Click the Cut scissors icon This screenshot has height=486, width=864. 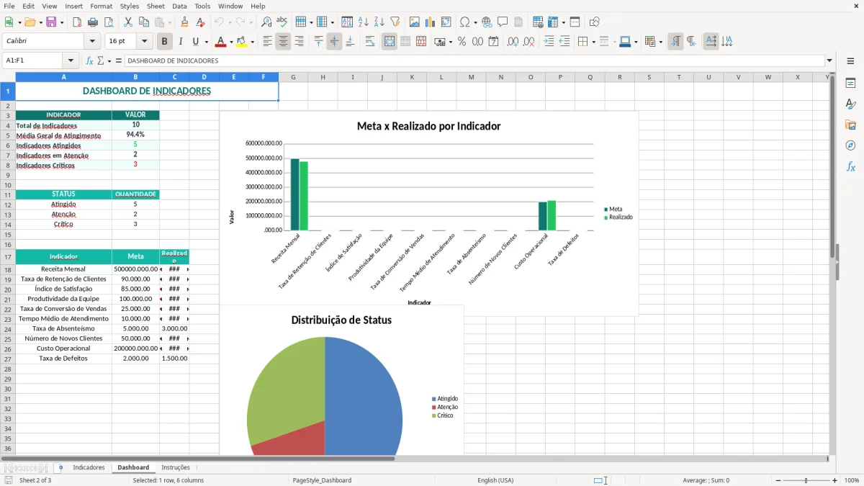point(128,22)
